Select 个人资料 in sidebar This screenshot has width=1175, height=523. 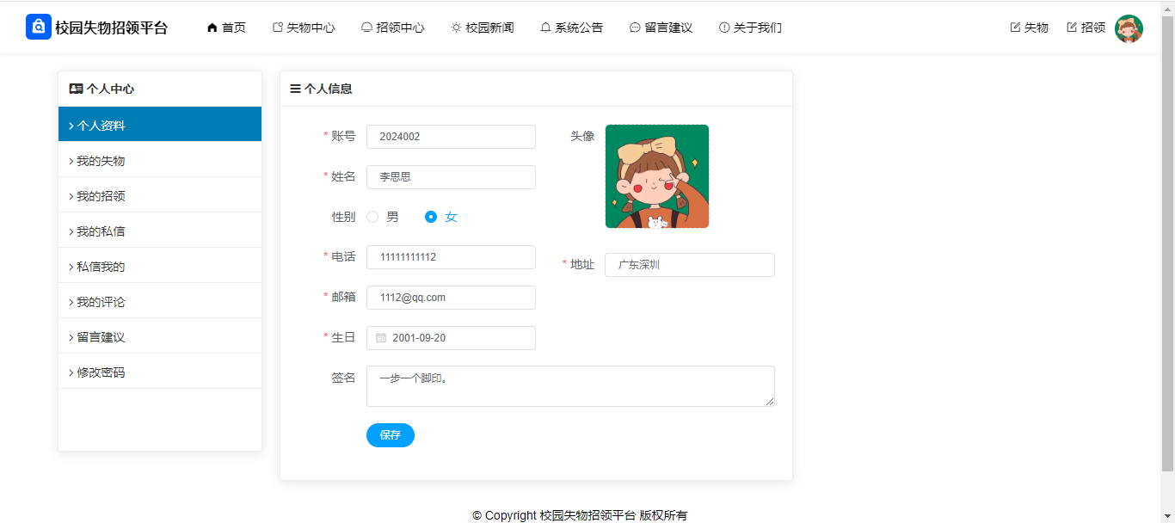coord(160,125)
